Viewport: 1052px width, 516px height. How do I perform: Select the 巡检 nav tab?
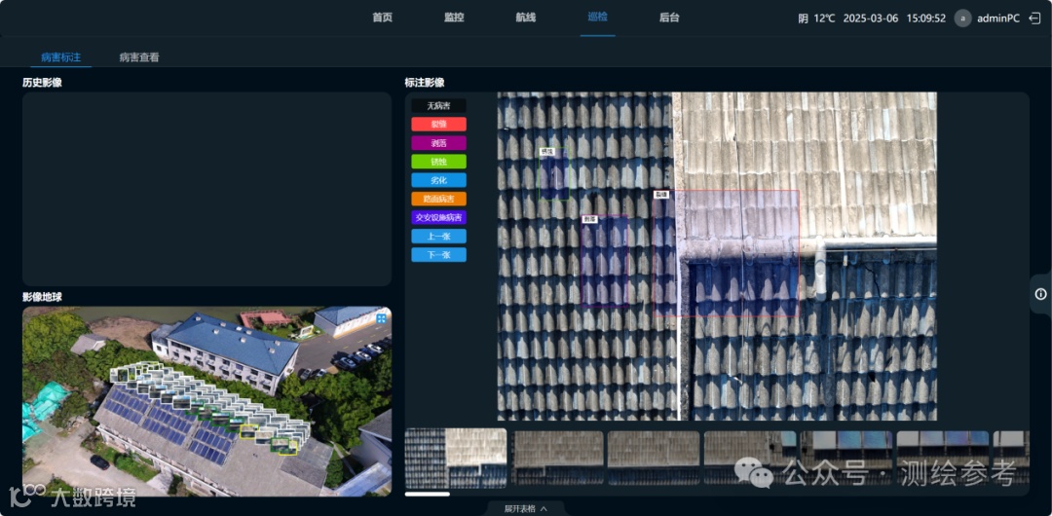(597, 17)
